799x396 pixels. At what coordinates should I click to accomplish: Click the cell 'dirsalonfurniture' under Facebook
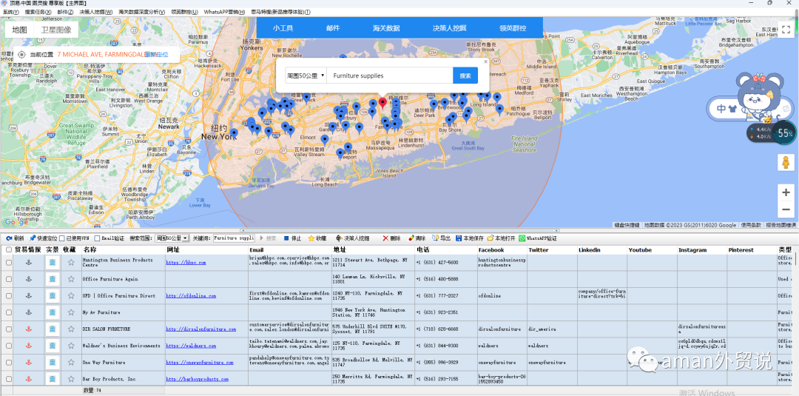[500, 329]
